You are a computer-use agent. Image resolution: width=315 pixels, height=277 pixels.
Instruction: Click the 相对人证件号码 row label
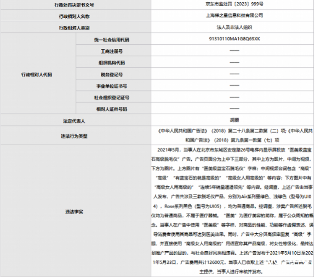[112, 109]
